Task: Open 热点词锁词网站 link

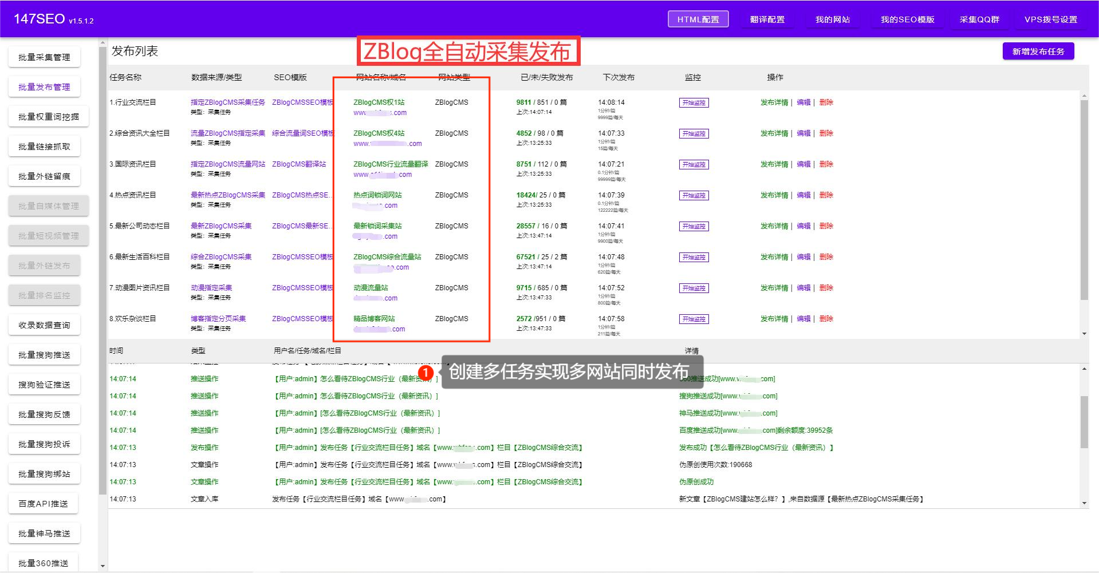Action: [377, 195]
